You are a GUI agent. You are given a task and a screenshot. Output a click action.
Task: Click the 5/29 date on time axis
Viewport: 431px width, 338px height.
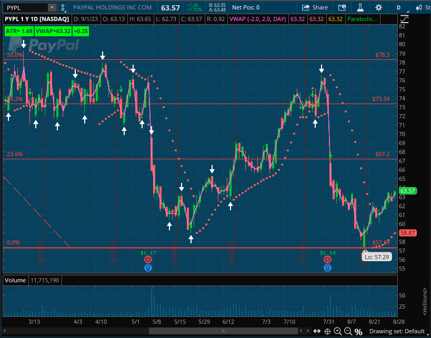(x=204, y=322)
